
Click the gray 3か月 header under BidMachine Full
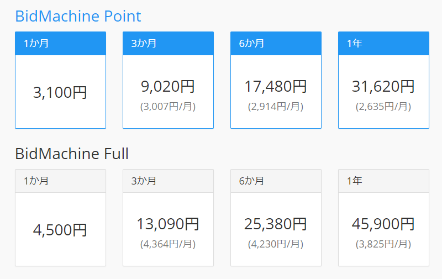(168, 181)
